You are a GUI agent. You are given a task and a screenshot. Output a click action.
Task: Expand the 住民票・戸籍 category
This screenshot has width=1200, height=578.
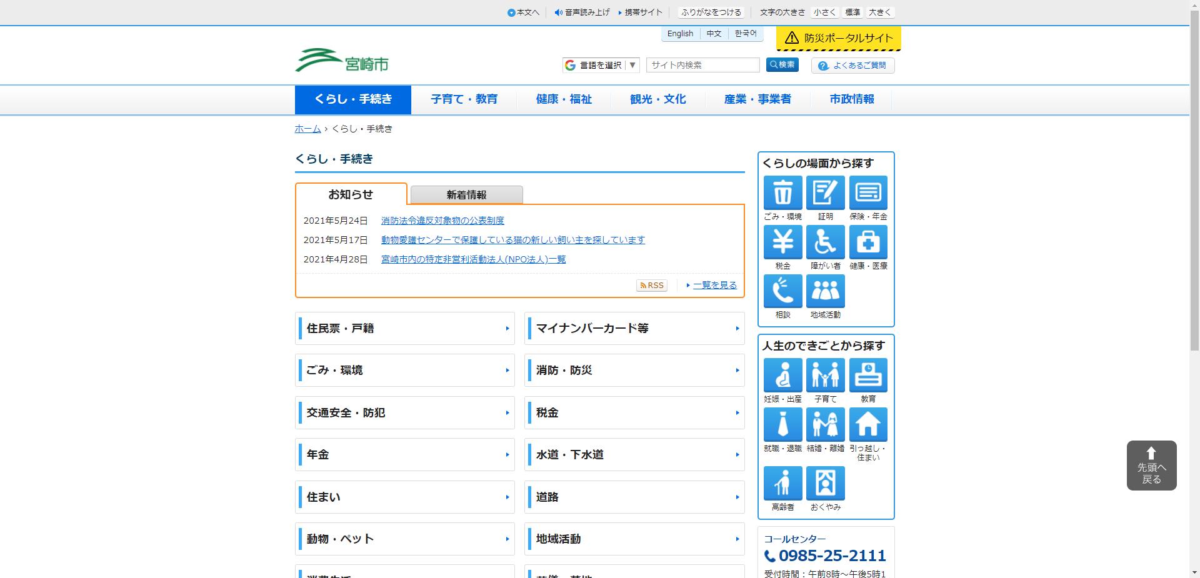pyautogui.click(x=405, y=329)
